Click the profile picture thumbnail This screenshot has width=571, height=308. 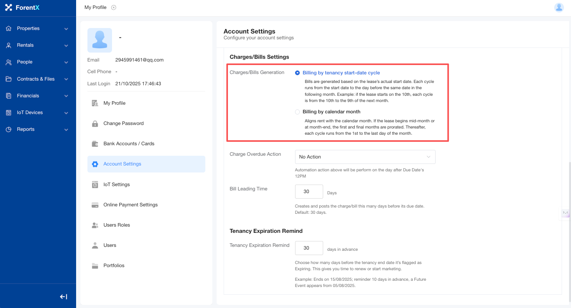100,40
